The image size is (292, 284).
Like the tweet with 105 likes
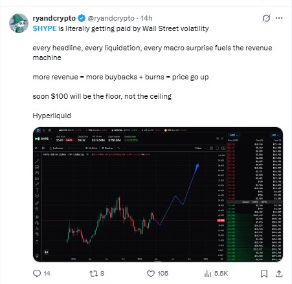click(x=157, y=274)
